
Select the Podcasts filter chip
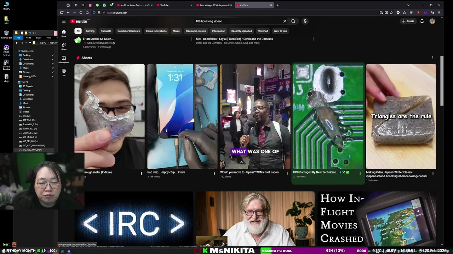point(106,31)
